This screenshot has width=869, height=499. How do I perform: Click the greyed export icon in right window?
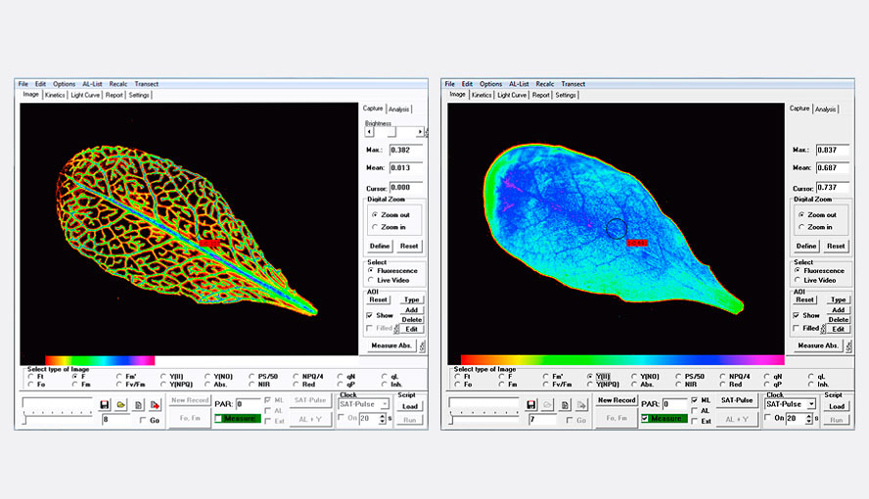[581, 405]
